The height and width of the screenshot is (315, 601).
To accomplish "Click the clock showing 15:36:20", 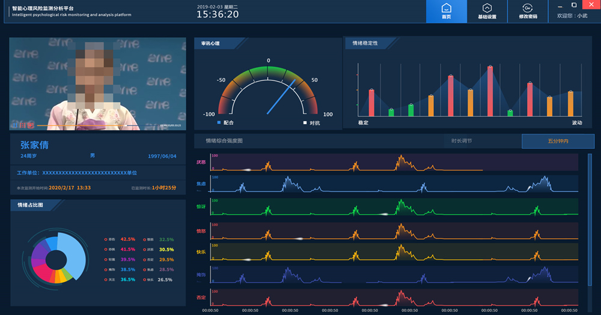I will [x=218, y=14].
